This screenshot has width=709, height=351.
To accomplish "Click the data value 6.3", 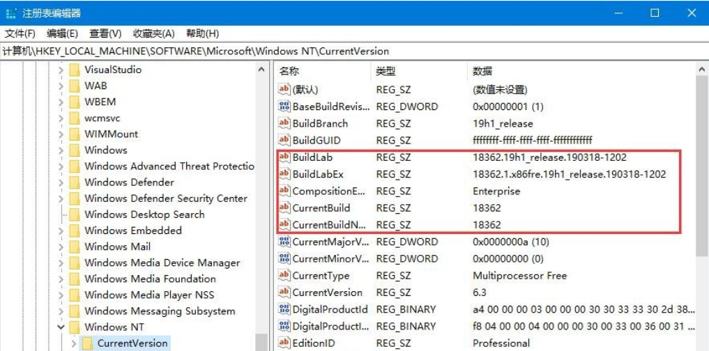I will (x=480, y=292).
